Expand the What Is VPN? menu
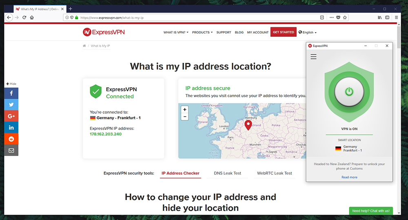The image size is (408, 220). click(x=176, y=32)
